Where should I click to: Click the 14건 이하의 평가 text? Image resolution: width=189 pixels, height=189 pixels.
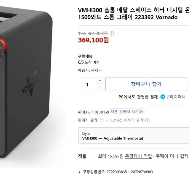coord(129,120)
